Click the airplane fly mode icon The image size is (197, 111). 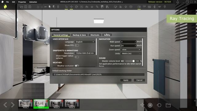tap(159, 7)
